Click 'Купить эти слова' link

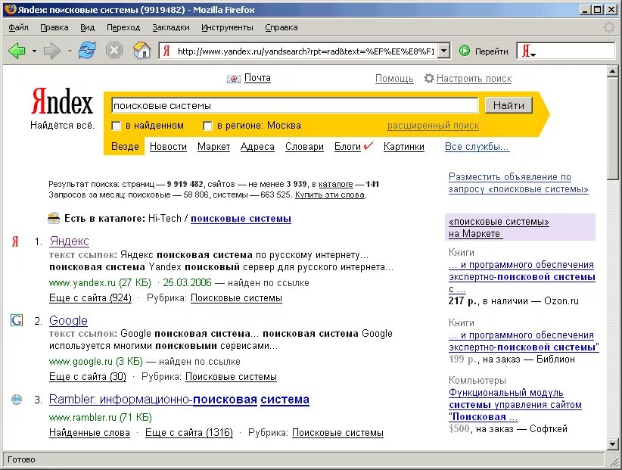(x=330, y=195)
